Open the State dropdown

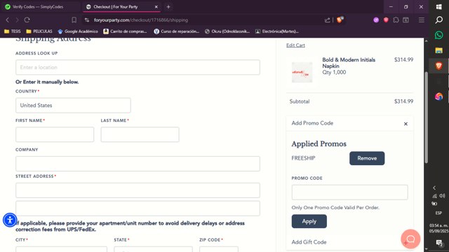pyautogui.click(x=153, y=249)
